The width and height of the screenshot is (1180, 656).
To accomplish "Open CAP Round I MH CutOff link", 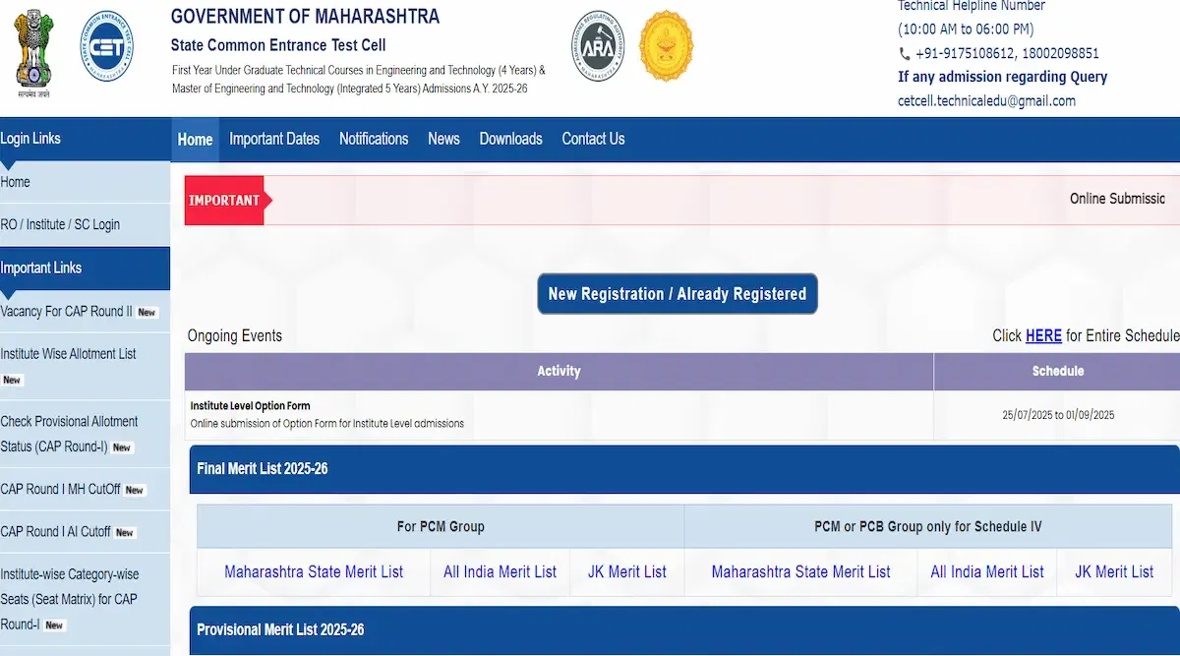I will point(60,489).
